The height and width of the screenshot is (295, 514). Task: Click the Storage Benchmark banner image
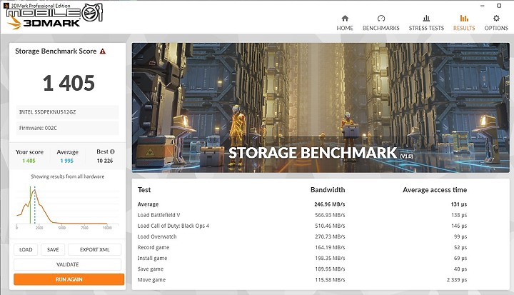321,108
